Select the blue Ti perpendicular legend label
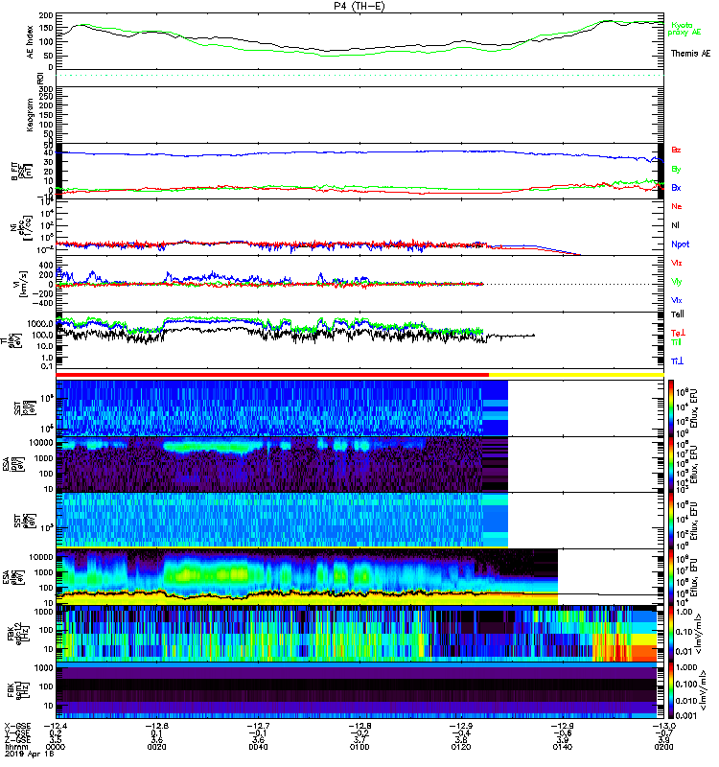The height and width of the screenshot is (767, 719). 677,361
